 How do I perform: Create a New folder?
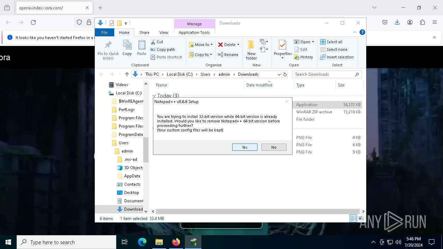[252, 50]
